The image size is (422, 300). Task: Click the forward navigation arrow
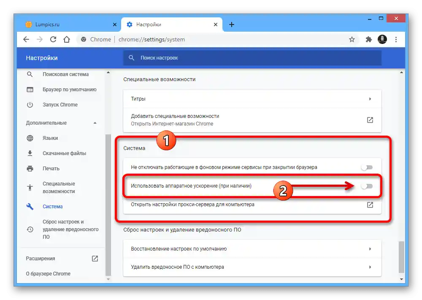pos(40,39)
